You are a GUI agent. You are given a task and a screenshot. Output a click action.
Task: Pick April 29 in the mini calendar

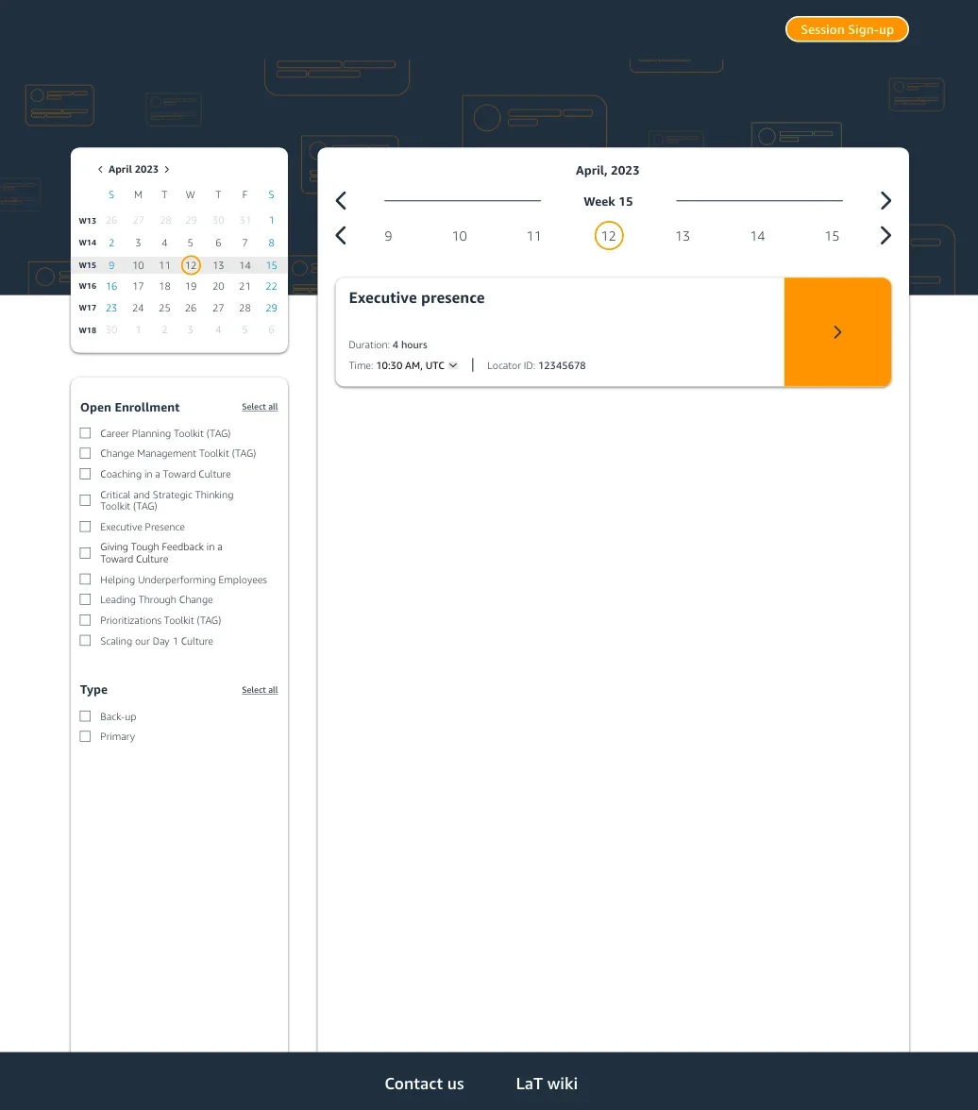[x=271, y=308]
